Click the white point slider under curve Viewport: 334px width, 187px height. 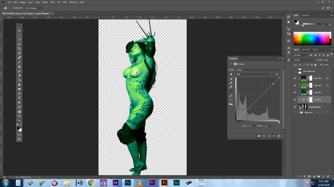click(x=279, y=123)
